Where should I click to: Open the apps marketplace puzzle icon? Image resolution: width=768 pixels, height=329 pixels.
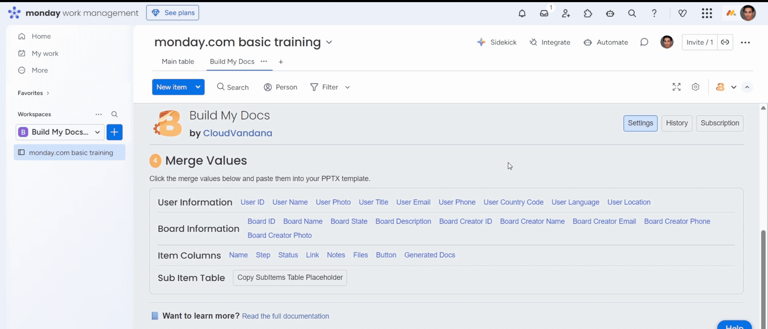[588, 13]
